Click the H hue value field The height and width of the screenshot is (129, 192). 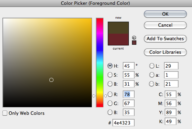coord(129,66)
